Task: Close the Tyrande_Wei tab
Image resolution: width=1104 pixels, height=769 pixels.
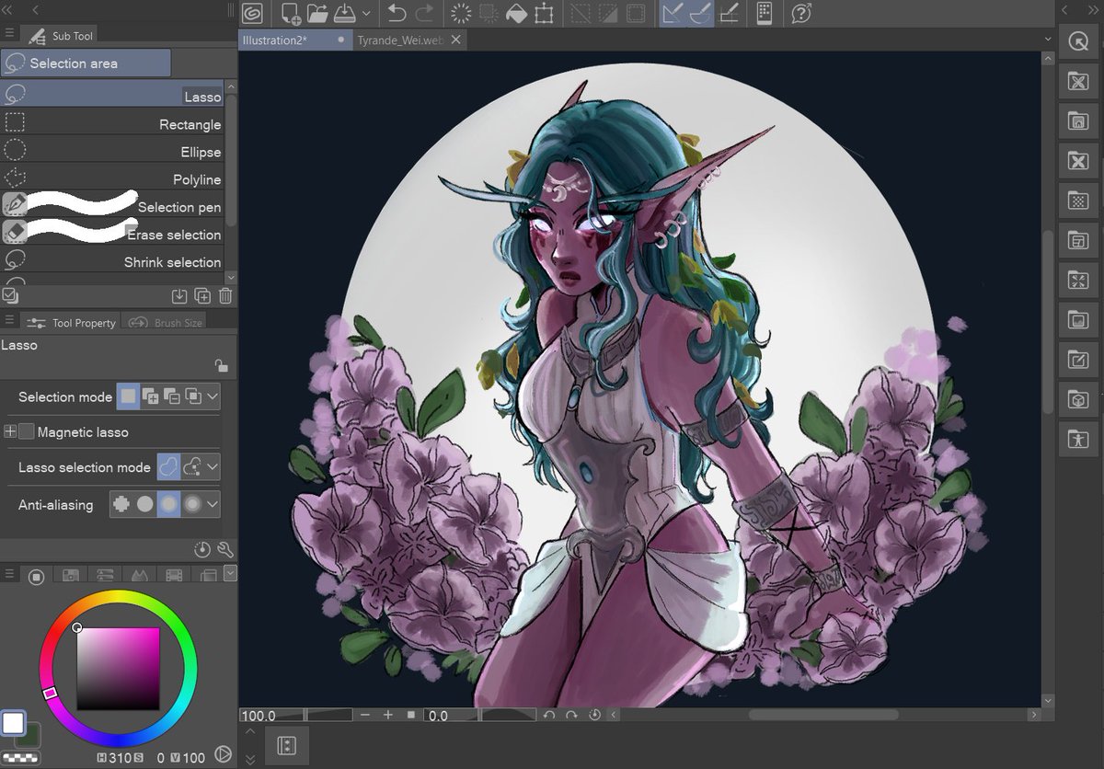Action: [x=456, y=40]
